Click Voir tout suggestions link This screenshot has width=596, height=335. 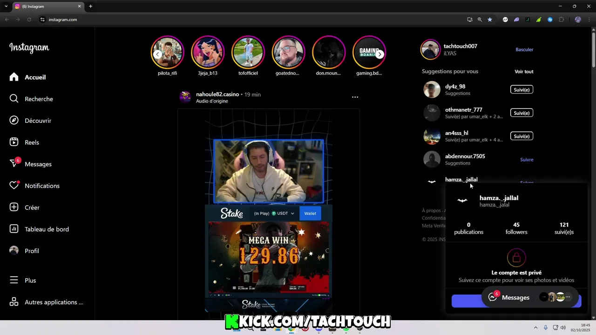pyautogui.click(x=524, y=72)
